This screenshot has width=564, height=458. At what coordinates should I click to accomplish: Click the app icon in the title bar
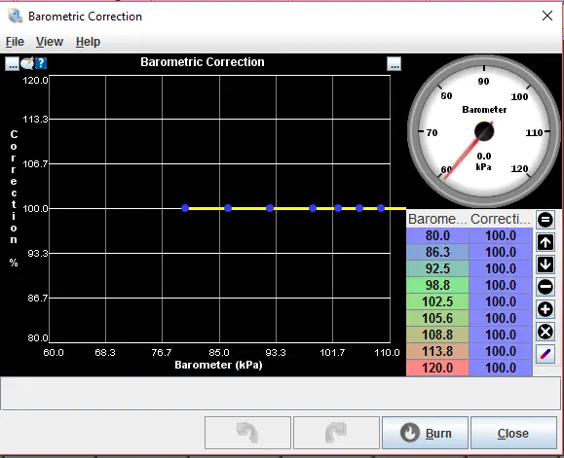coord(15,17)
